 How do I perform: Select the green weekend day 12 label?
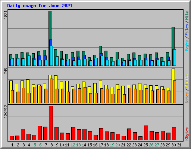coord(73,145)
